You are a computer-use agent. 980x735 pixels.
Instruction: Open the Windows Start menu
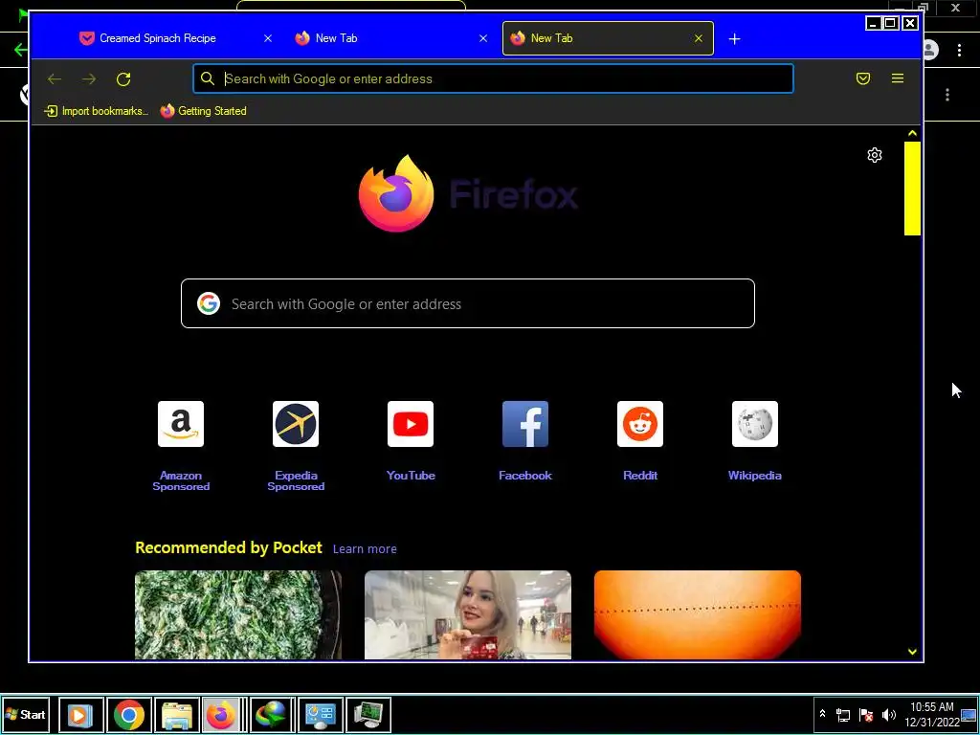coord(26,714)
